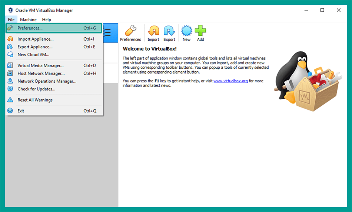Open Preferences from the toolbar wrench icon
The image size is (352, 212).
(x=130, y=33)
